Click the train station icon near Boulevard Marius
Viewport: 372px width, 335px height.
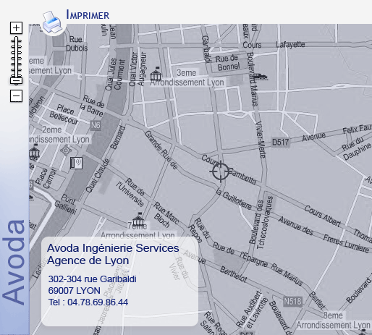[x=261, y=77]
